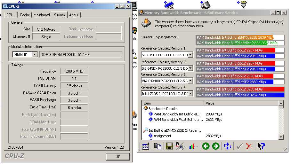Click the grey checkmark OK icon

click(239, 146)
